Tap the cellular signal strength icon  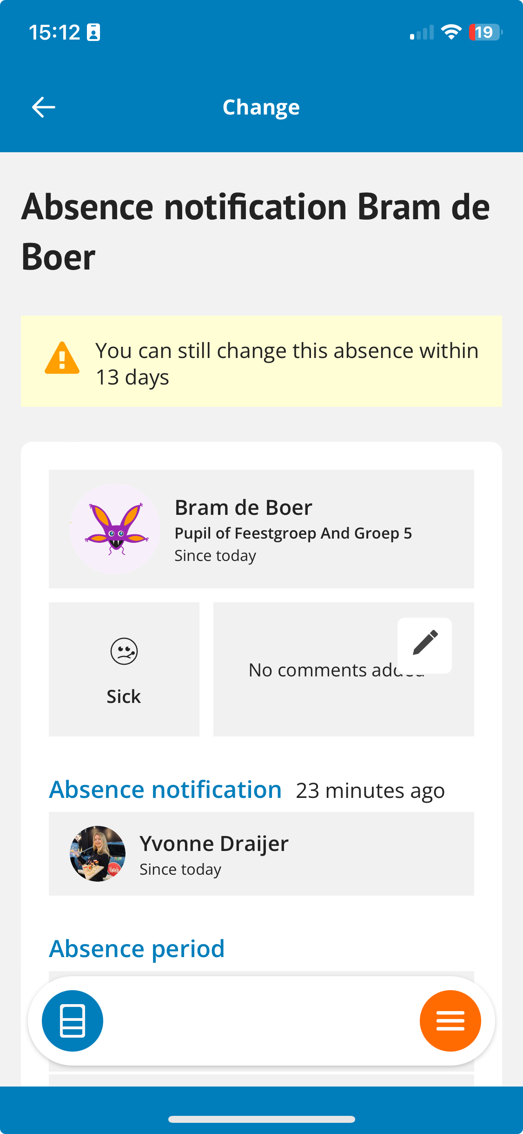[x=422, y=33]
